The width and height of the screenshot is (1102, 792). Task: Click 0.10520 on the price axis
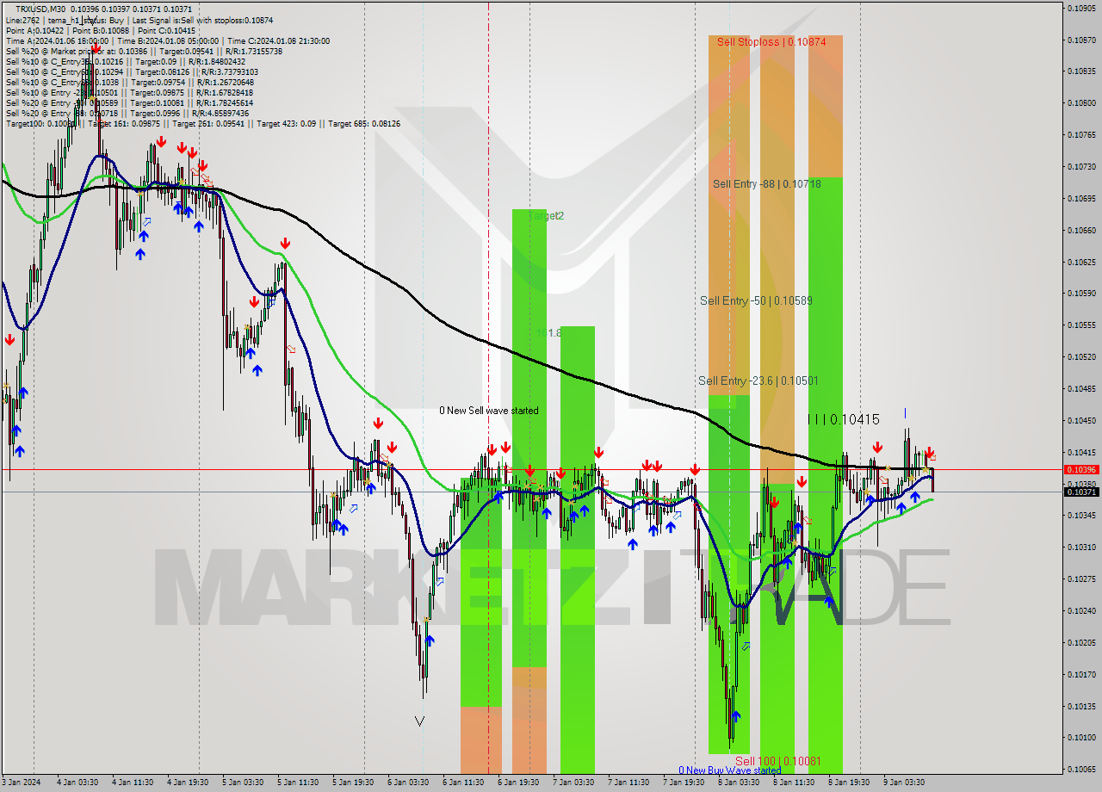coord(1081,356)
